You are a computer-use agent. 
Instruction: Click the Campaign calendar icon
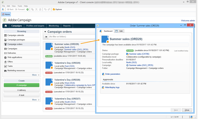click(5, 35)
